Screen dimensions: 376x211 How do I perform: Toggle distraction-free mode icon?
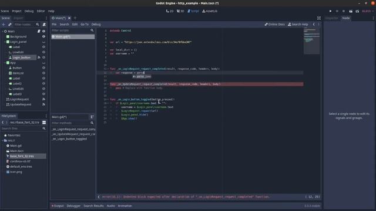(x=318, y=18)
